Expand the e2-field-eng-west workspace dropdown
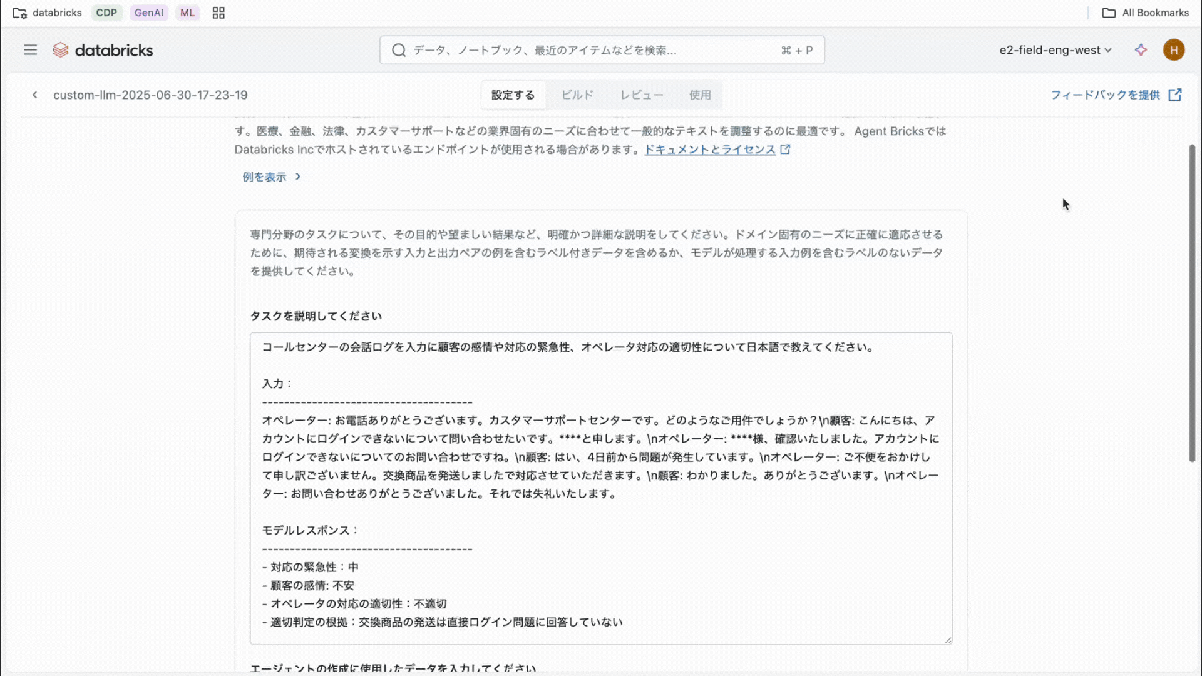This screenshot has height=676, width=1202. point(1055,50)
